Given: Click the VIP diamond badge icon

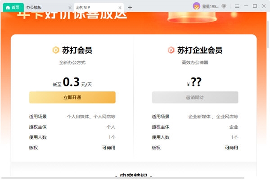Looking at the screenshot, I should (224, 6).
